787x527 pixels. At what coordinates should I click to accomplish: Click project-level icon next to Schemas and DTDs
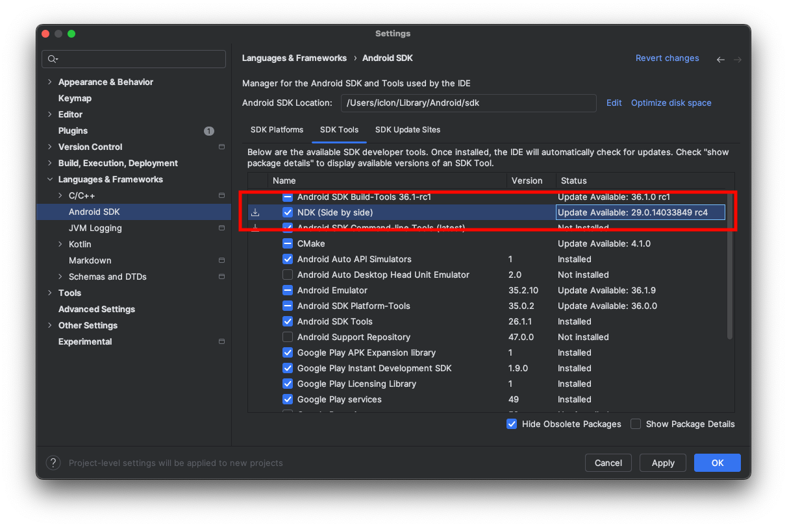(221, 276)
